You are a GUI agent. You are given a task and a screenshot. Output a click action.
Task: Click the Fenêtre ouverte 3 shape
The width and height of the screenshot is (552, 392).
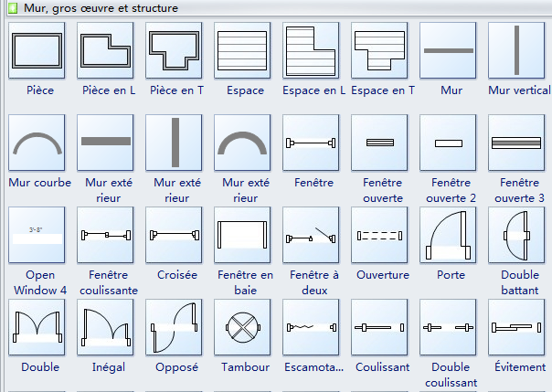point(516,143)
